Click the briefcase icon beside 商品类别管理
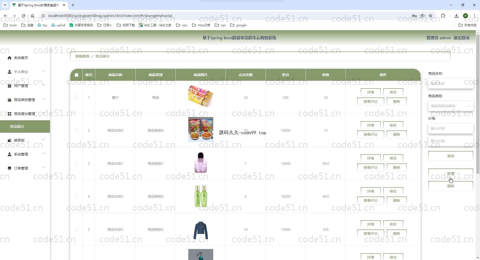Image resolution: width=480 pixels, height=260 pixels. [9, 100]
